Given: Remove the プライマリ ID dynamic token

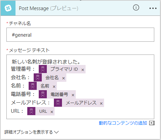Looking at the screenshot, I should point(83,70).
